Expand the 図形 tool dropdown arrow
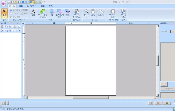The width and height of the screenshot is (175, 111). (68, 17)
